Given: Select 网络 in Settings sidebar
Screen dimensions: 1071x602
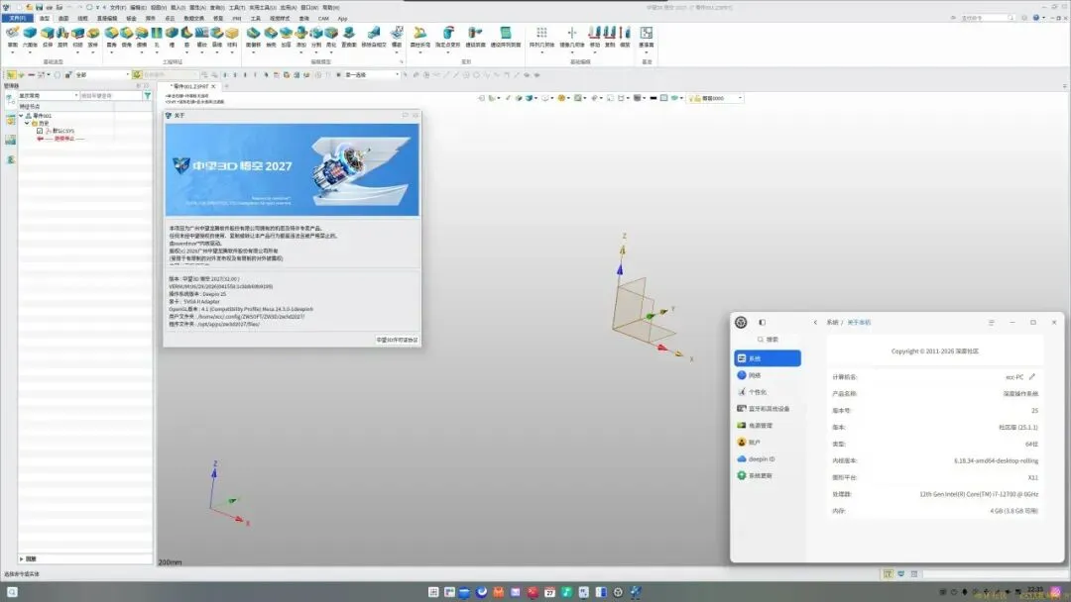Looking at the screenshot, I should coord(768,375).
